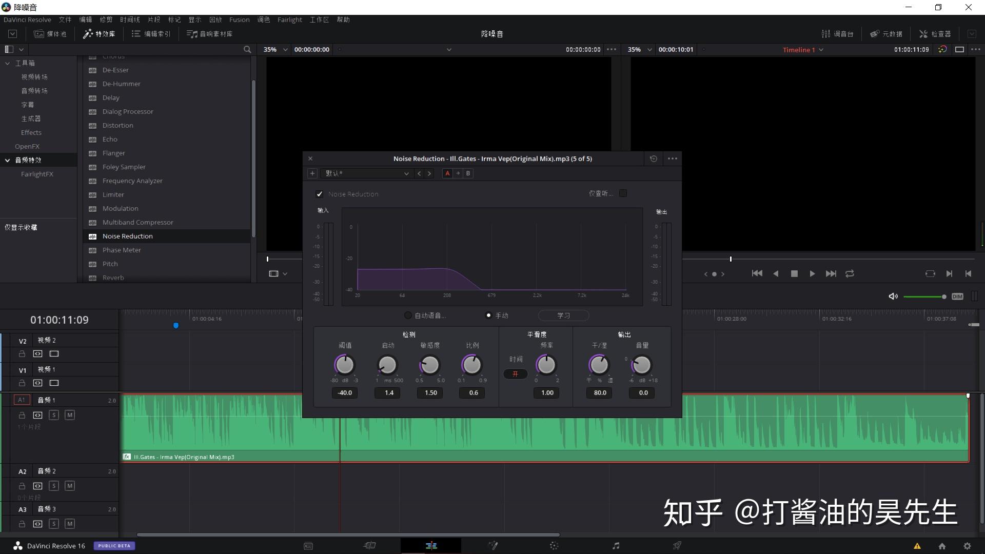Open the DaVinci Resolve menu
985x554 pixels.
point(27,19)
